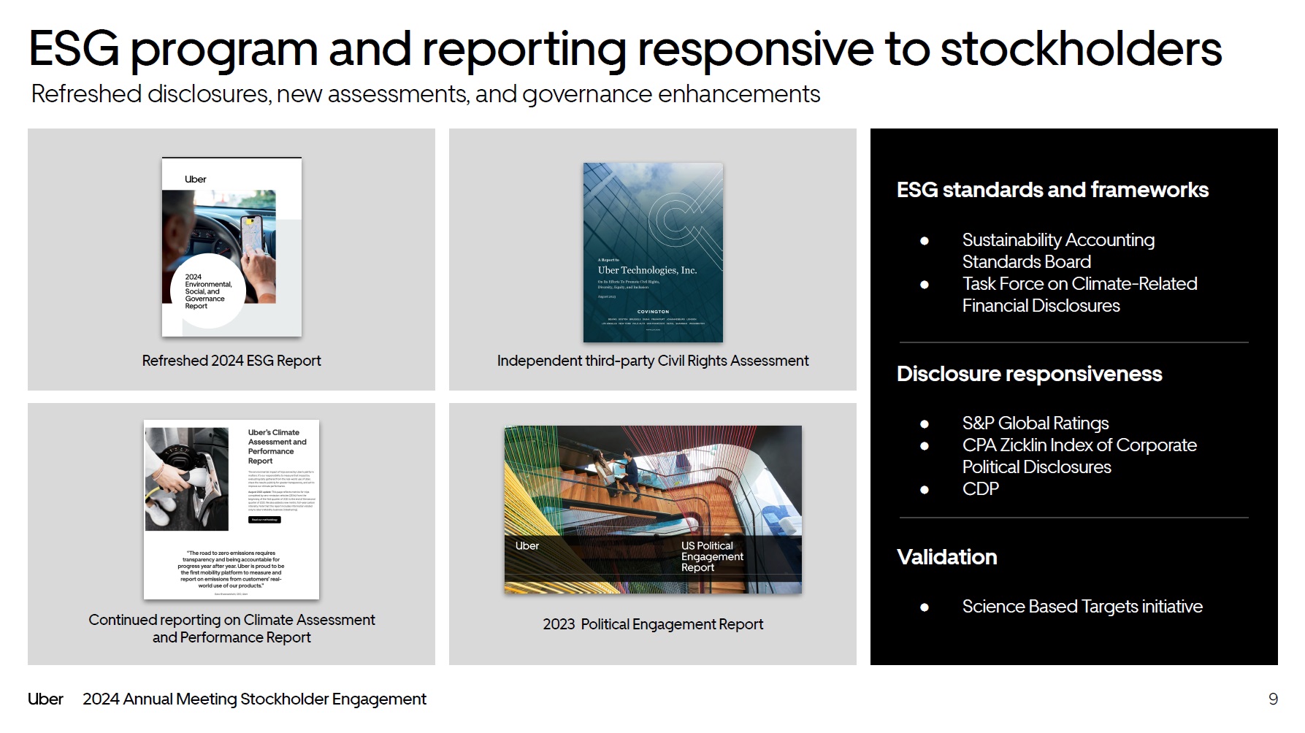Open the Climate Assessment and Performance Report thumbnail
Viewport: 1305px width, 733px height.
click(231, 510)
